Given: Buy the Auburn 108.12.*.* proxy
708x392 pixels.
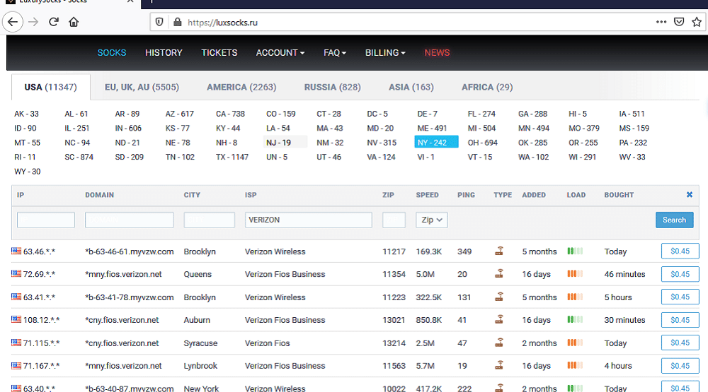Looking at the screenshot, I should click(x=680, y=320).
